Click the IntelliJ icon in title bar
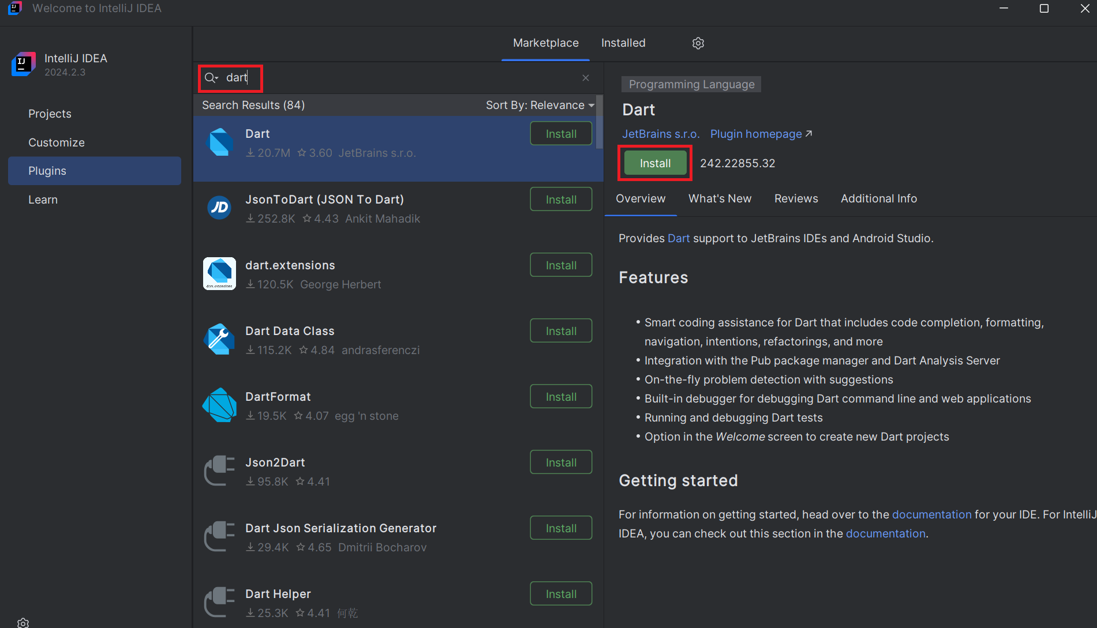This screenshot has width=1097, height=628. pyautogui.click(x=15, y=8)
